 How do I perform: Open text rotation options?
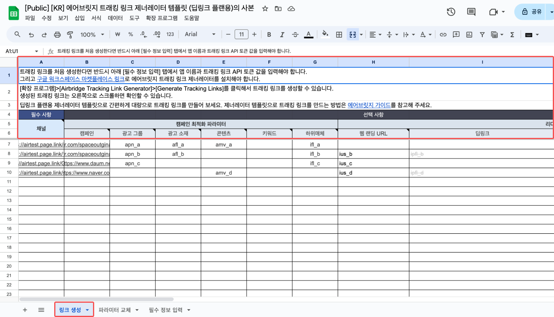click(x=425, y=34)
